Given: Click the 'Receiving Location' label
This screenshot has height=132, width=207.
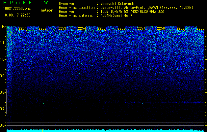Looking at the screenshot, I should click(x=77, y=8).
